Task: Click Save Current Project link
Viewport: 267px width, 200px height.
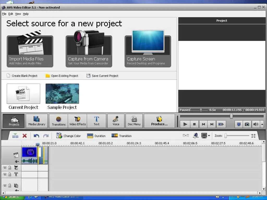Action: pyautogui.click(x=102, y=76)
